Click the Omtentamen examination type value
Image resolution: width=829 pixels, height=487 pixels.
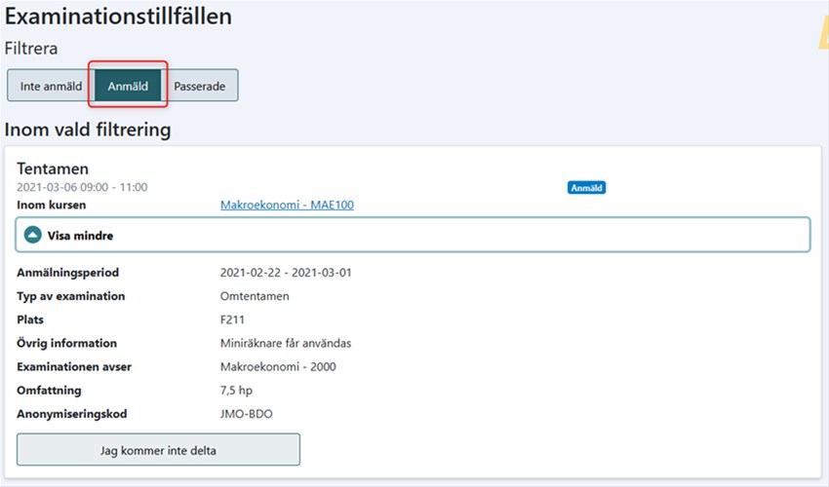point(255,296)
